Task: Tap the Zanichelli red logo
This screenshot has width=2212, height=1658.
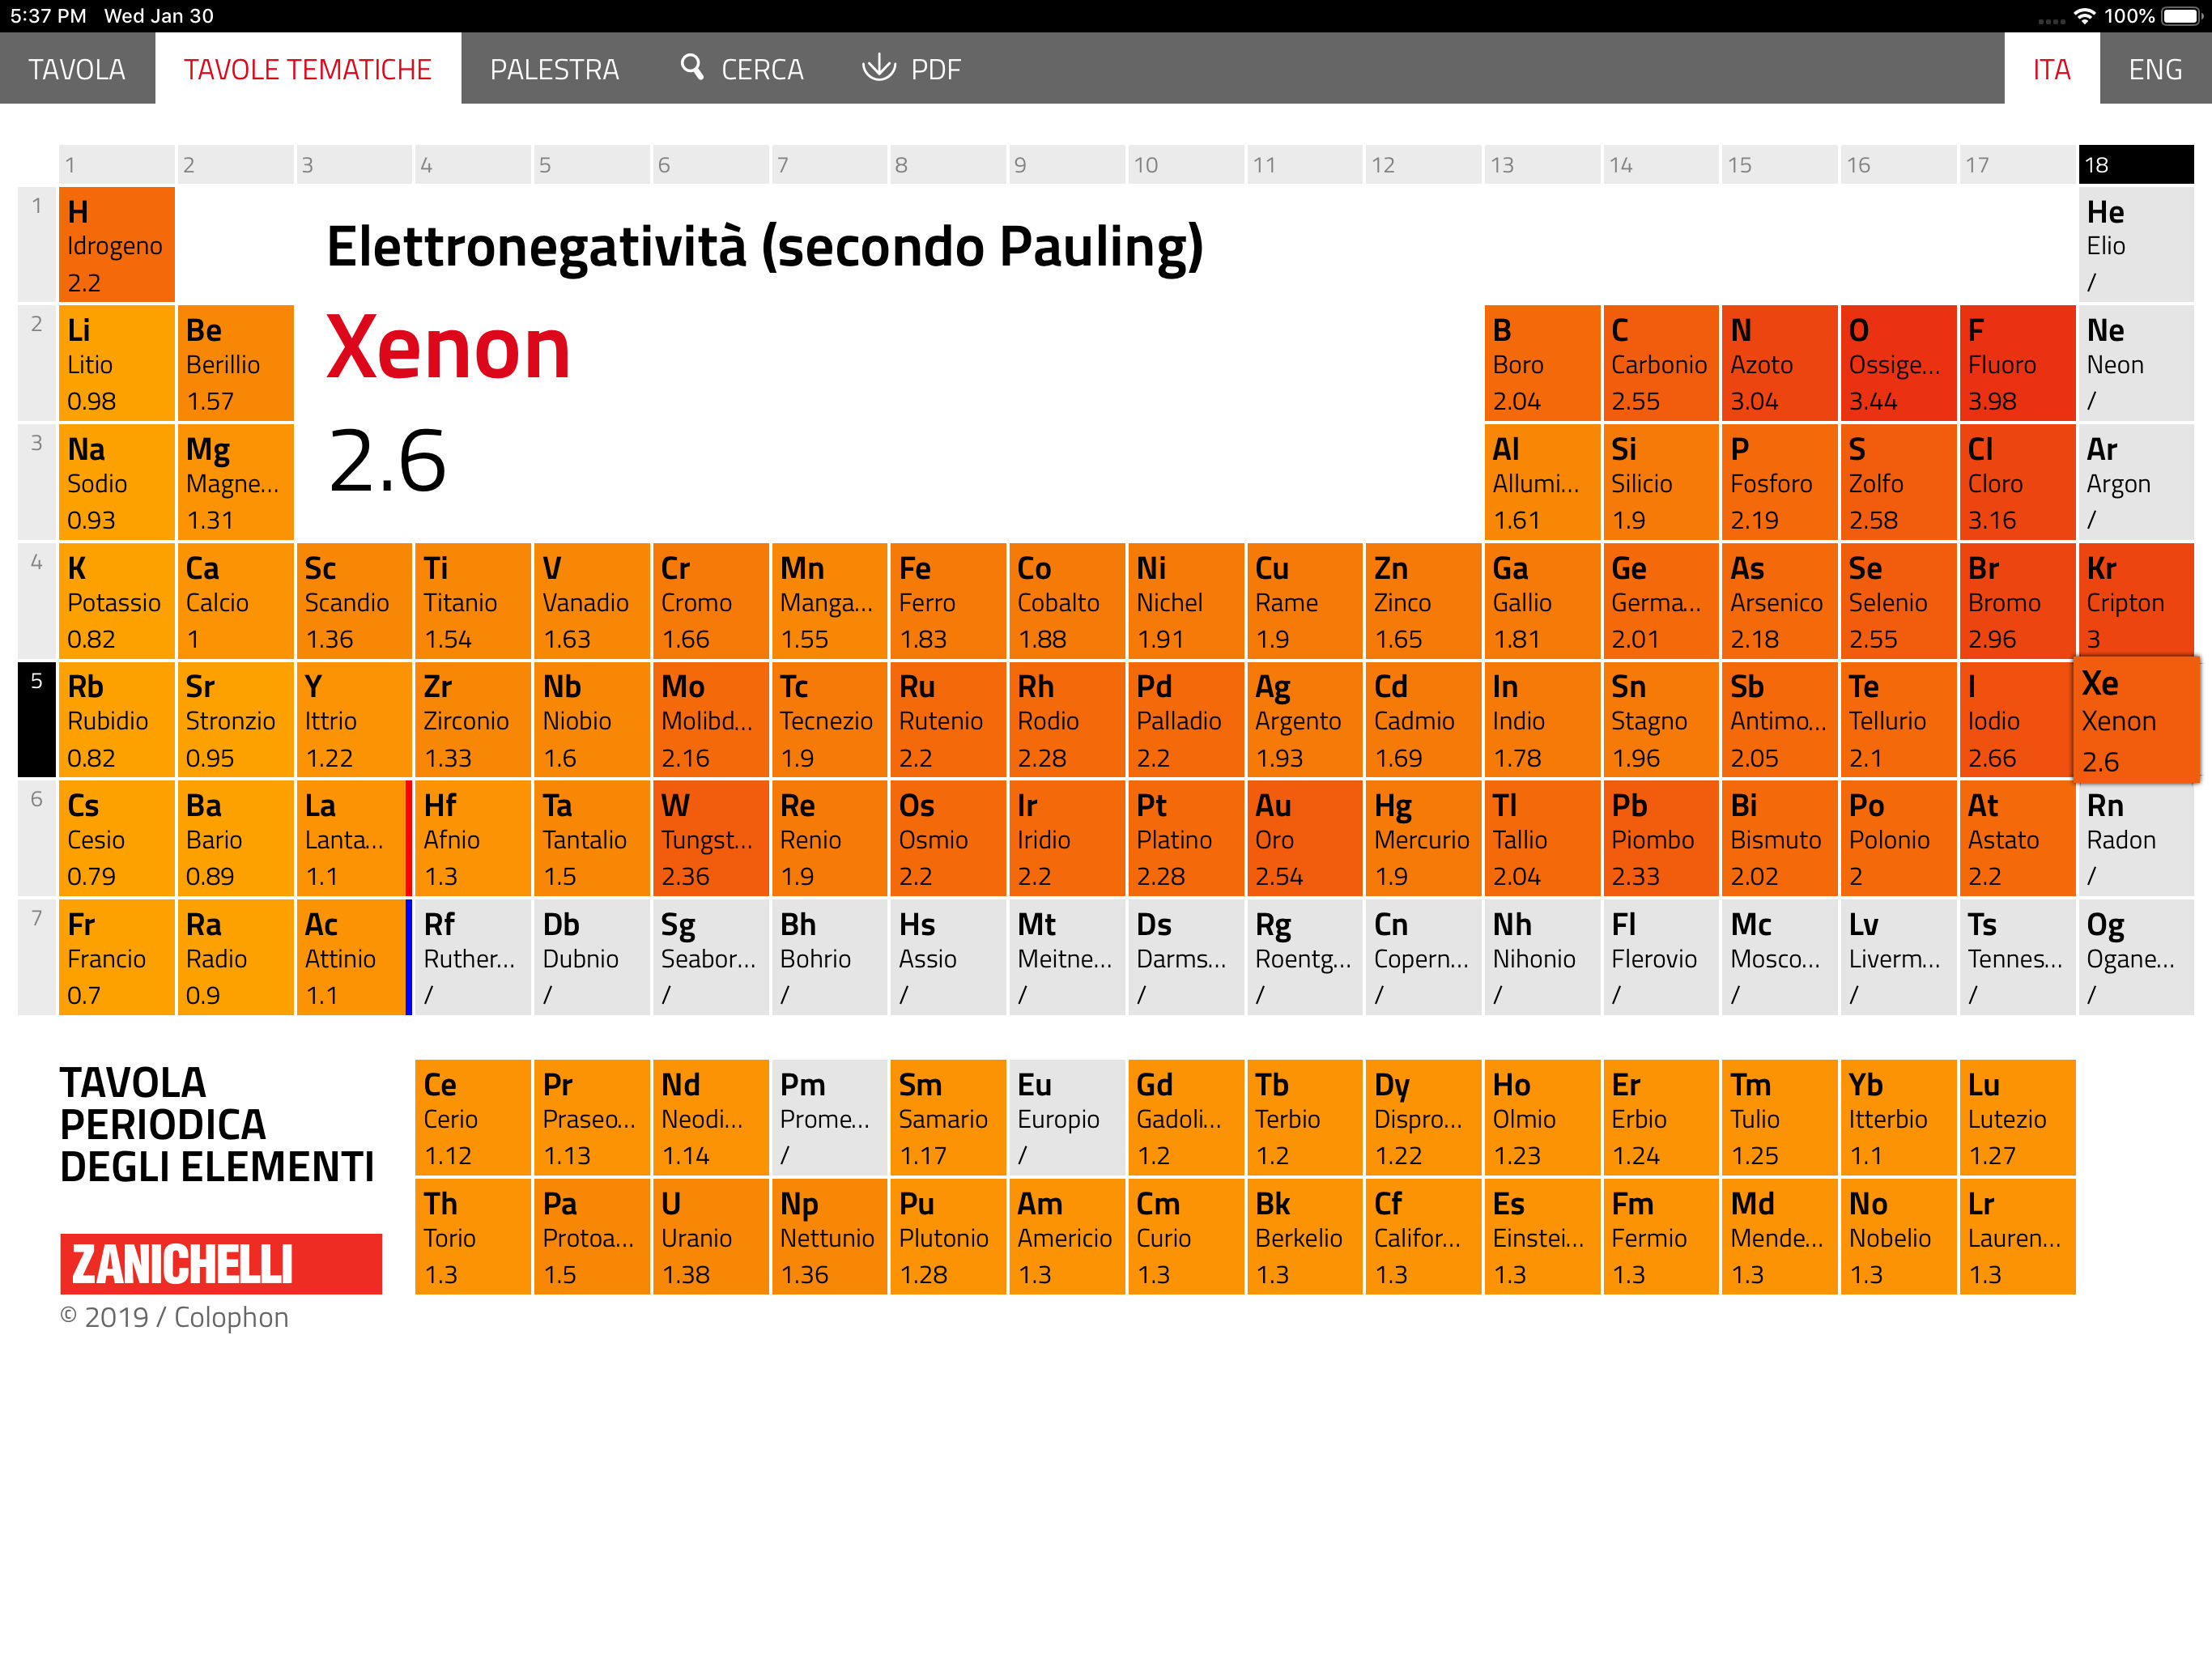Action: pyautogui.click(x=220, y=1263)
